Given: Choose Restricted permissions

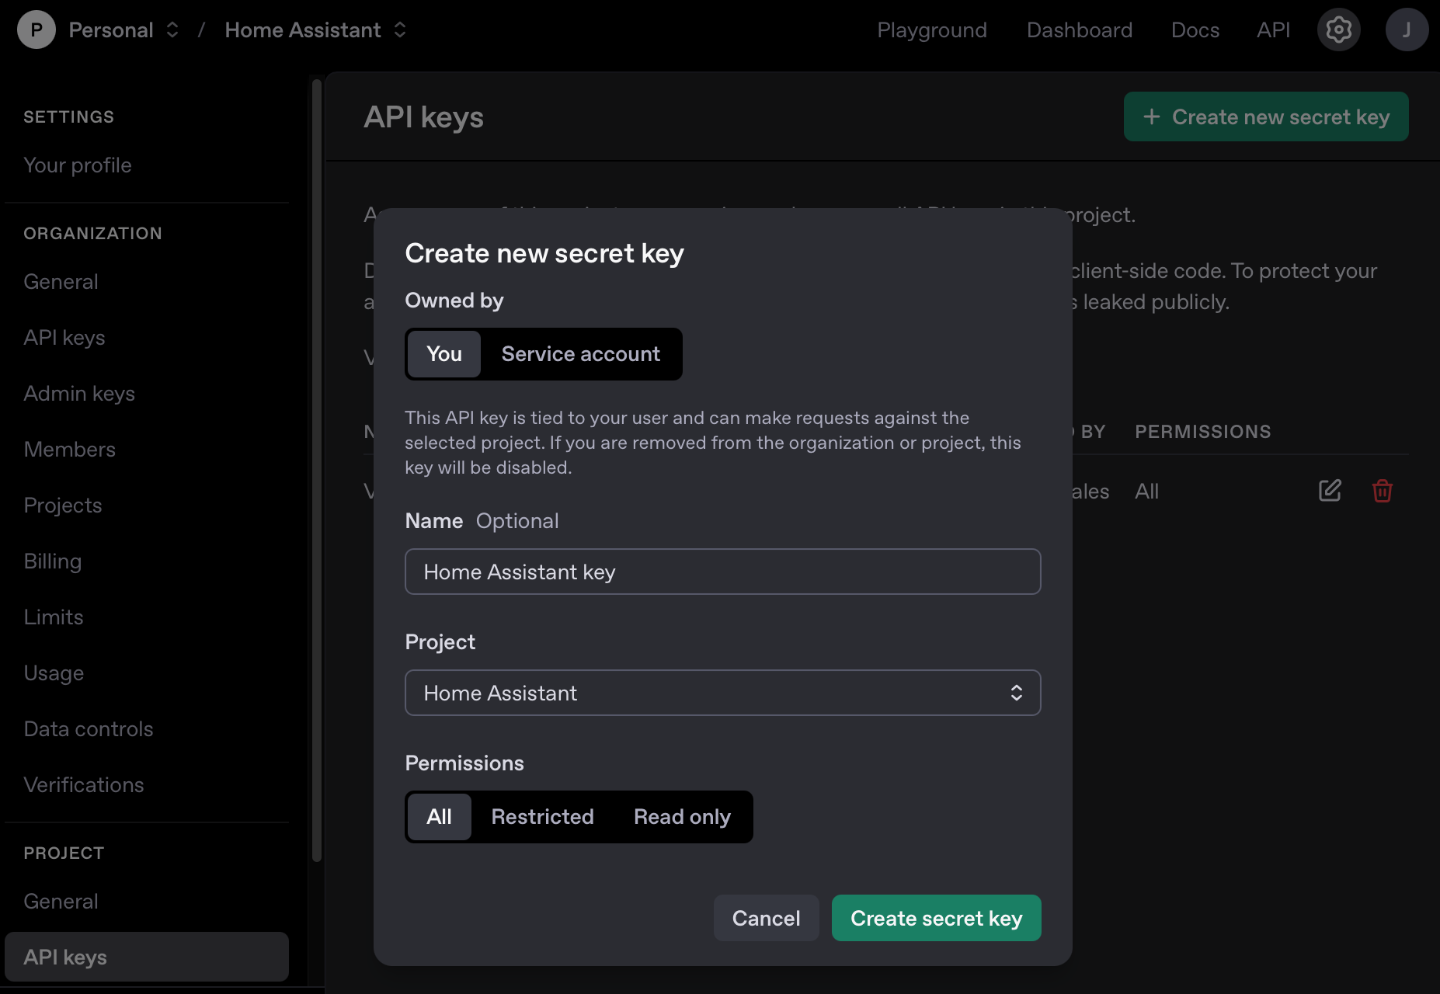Looking at the screenshot, I should tap(541, 816).
